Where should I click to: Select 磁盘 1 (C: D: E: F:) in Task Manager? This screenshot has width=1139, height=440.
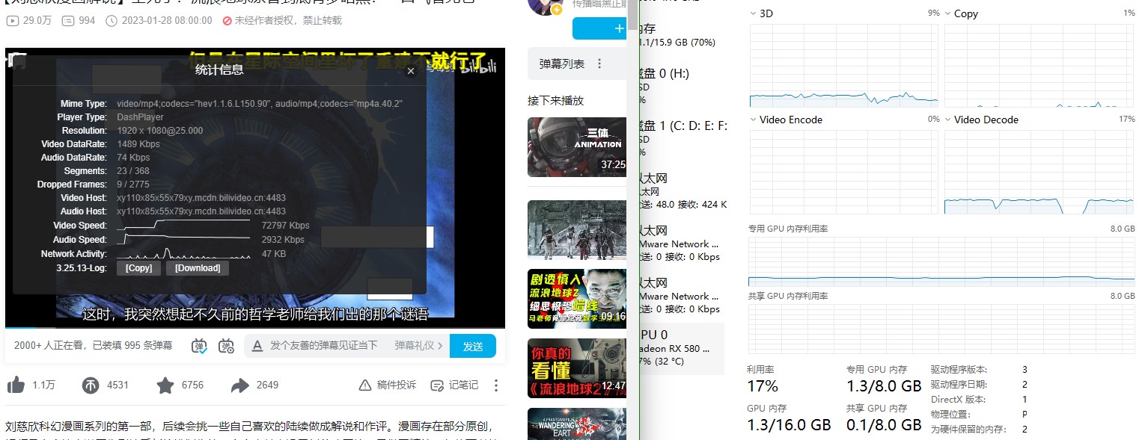[x=681, y=138]
